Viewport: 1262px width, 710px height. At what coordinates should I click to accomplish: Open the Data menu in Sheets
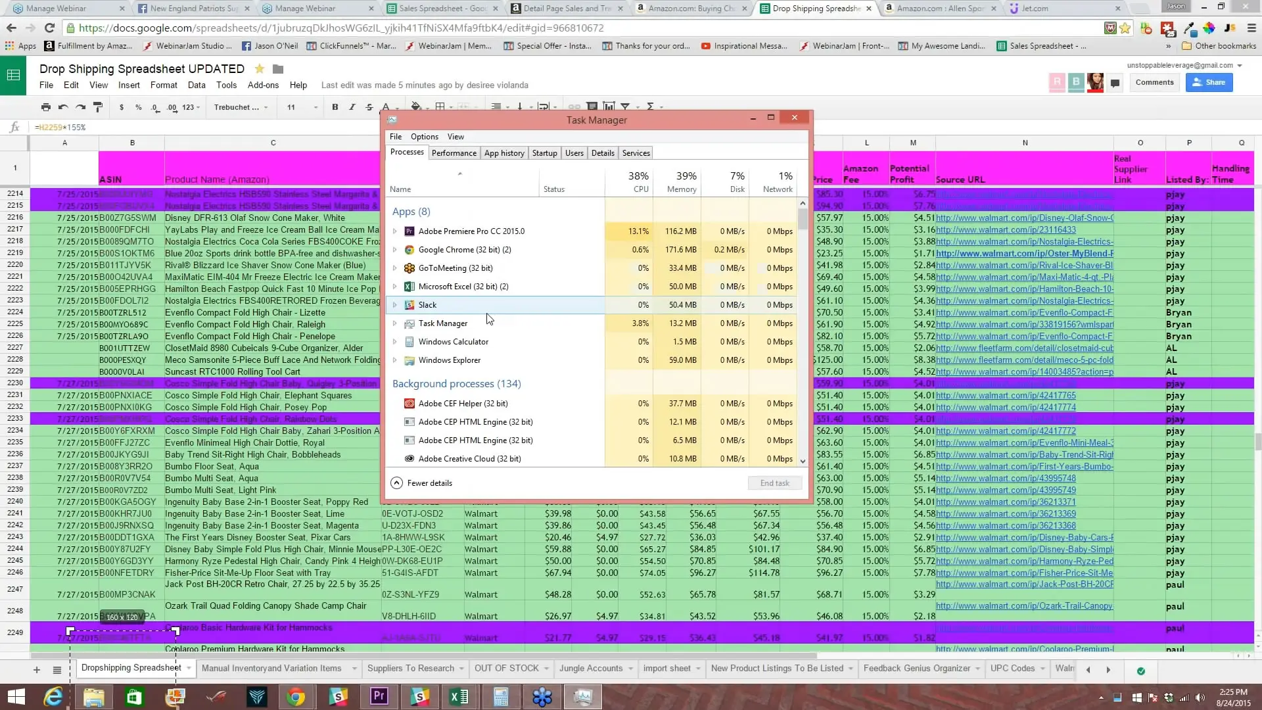tap(197, 85)
